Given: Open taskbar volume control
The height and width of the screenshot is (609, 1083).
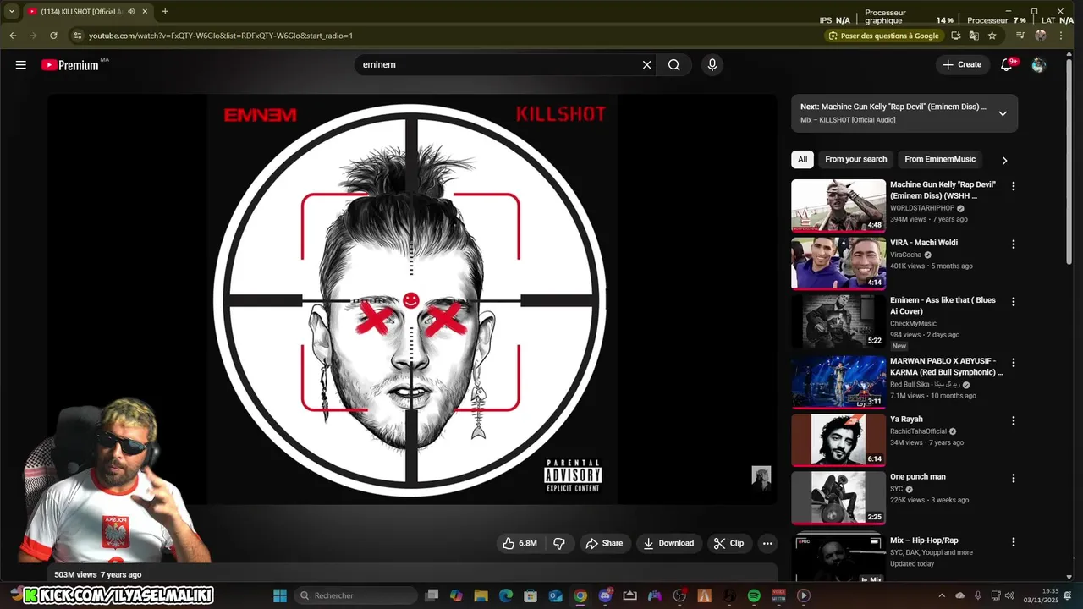Looking at the screenshot, I should 1009,595.
